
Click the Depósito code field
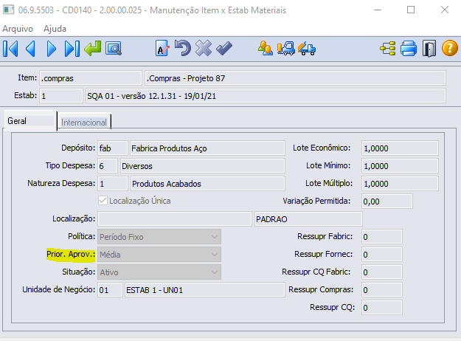(x=113, y=148)
